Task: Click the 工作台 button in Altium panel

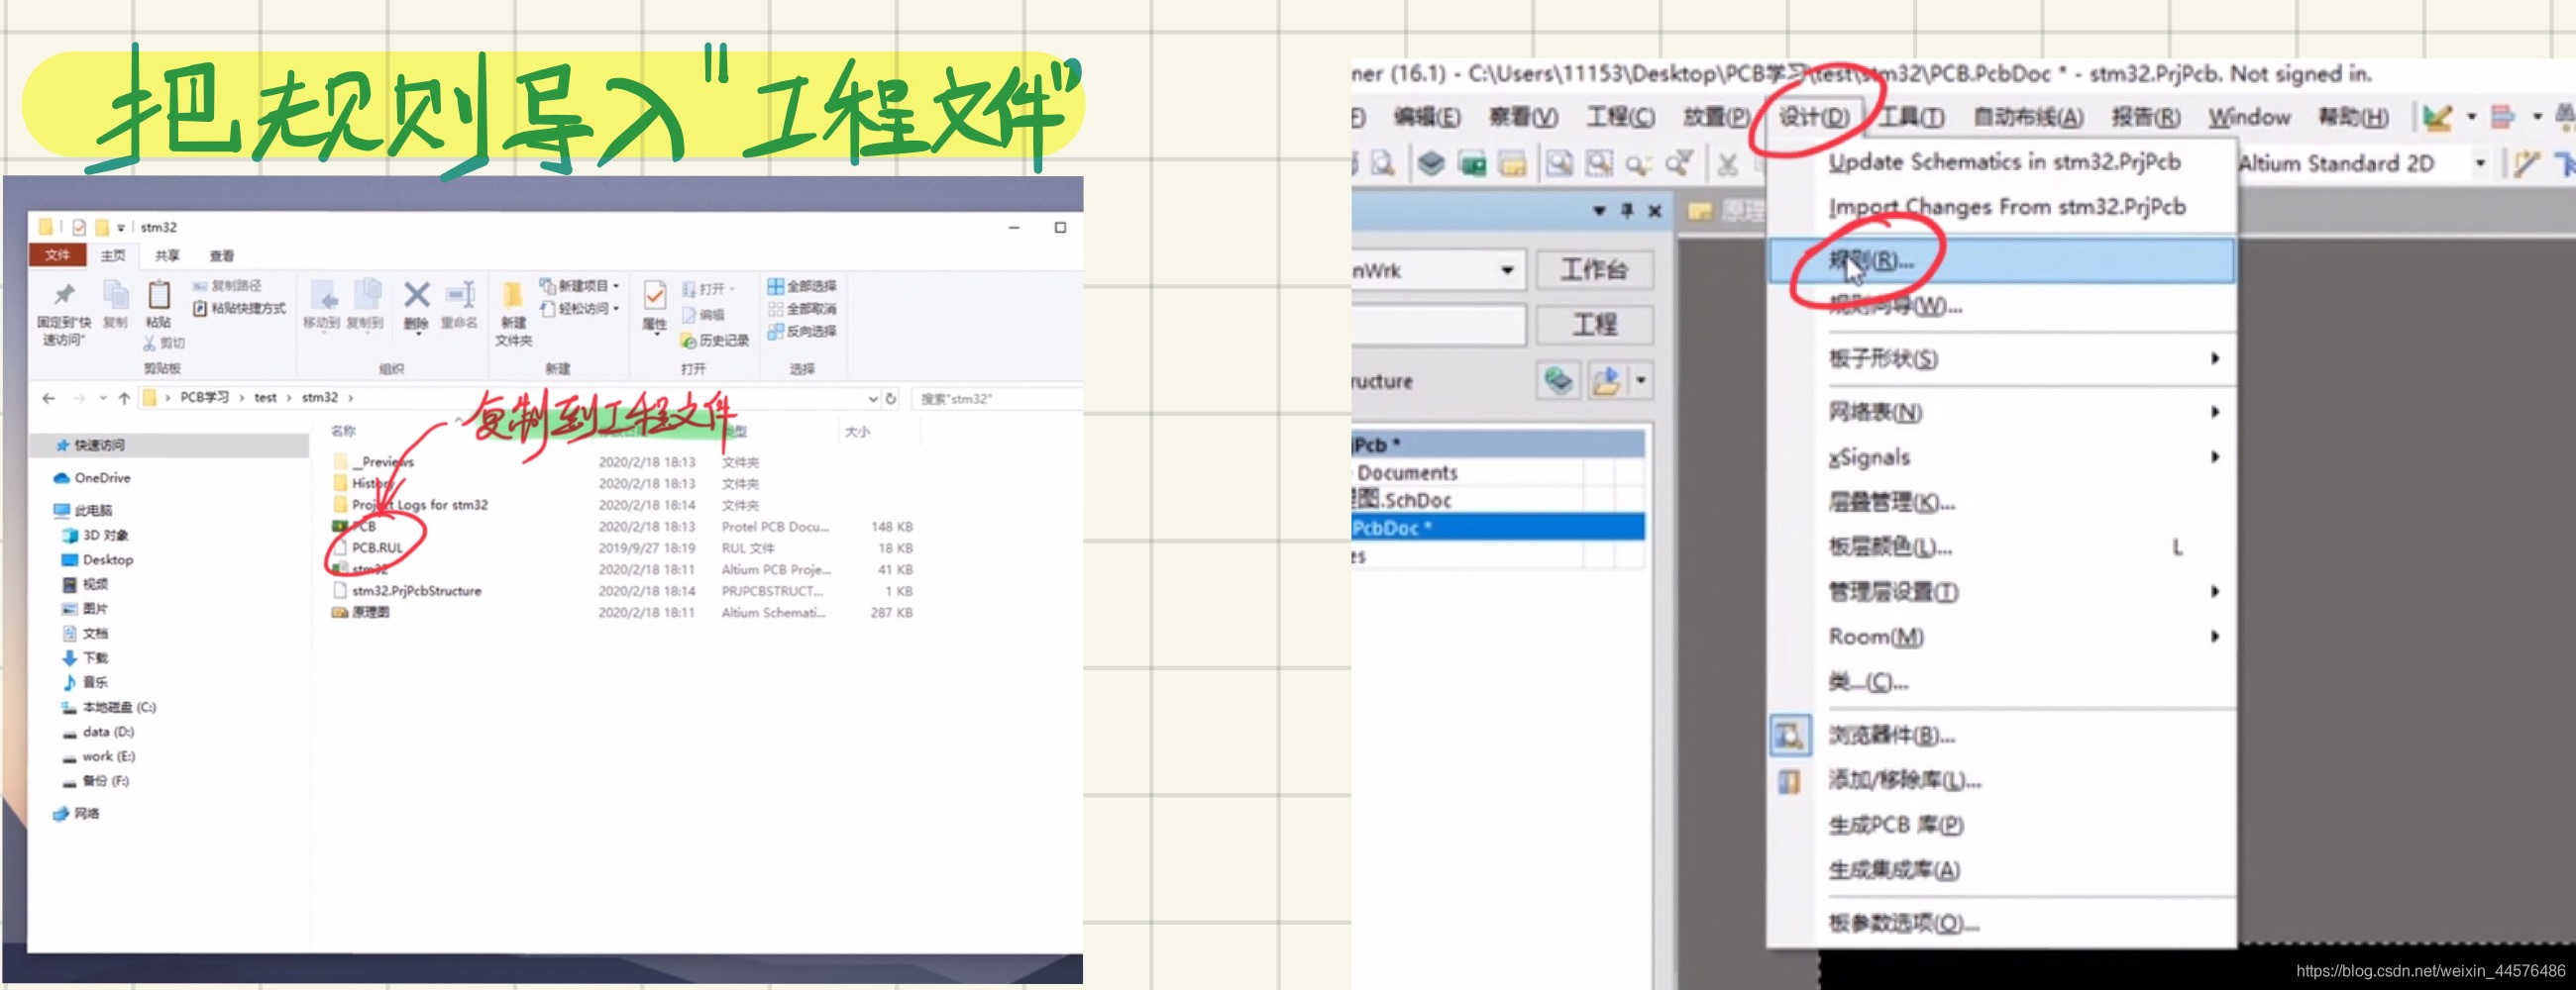Action: point(1593,269)
